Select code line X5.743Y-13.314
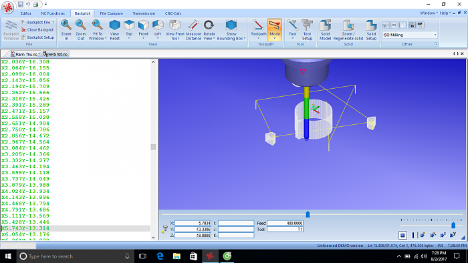The height and width of the screenshot is (263, 468). 75,228
